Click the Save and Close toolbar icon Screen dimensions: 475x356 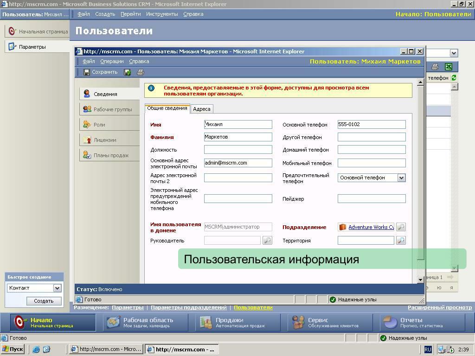(128, 72)
